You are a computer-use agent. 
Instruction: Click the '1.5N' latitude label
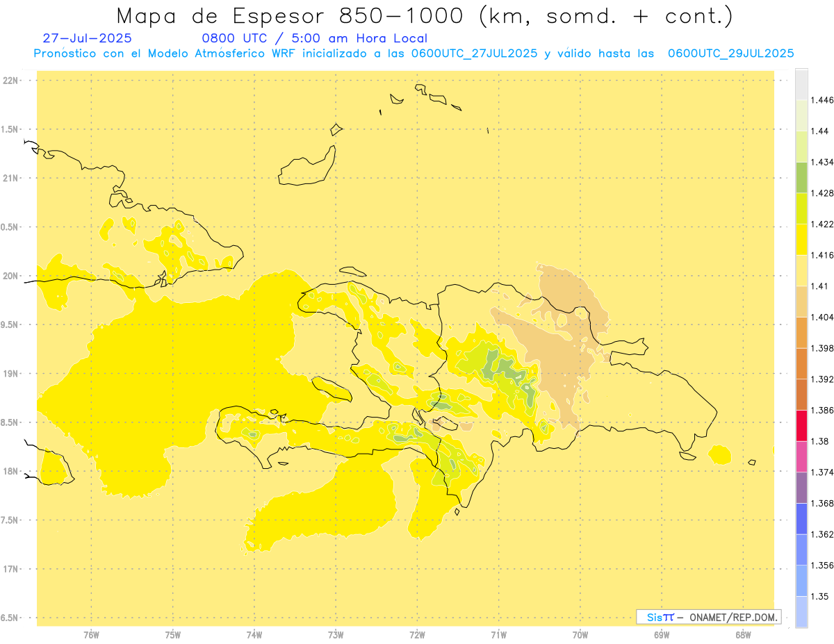click(10, 129)
